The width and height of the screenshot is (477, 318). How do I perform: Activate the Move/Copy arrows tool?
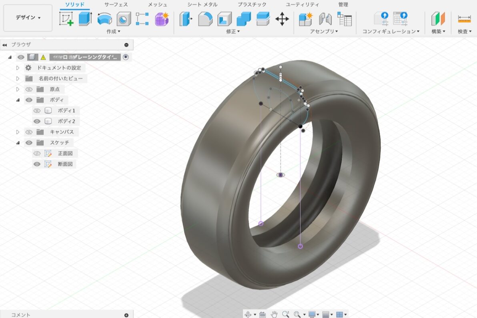[282, 19]
